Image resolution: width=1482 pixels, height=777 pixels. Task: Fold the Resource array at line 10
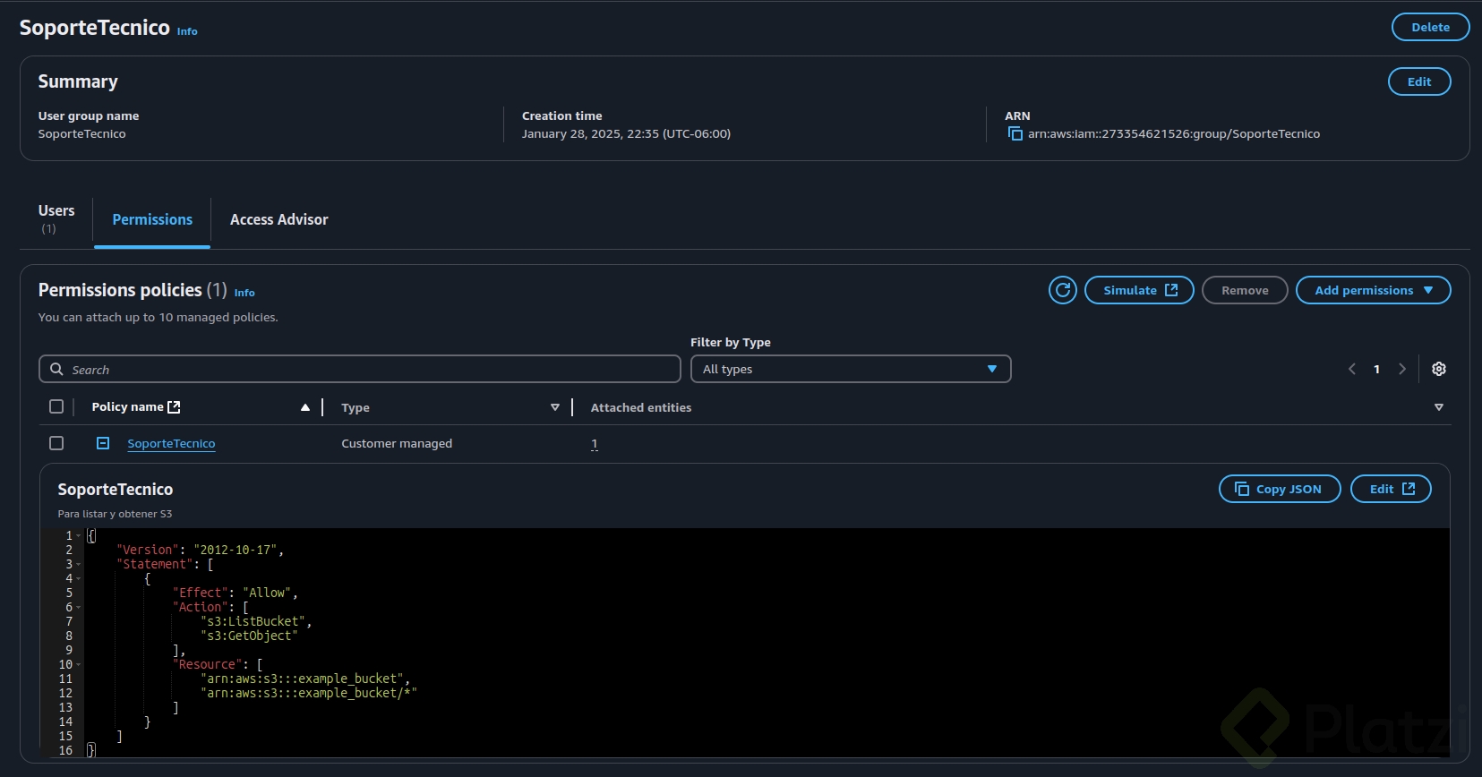tap(79, 664)
